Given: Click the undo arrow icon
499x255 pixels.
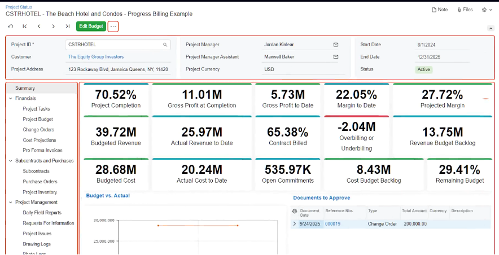Looking at the screenshot, I should click(x=11, y=27).
